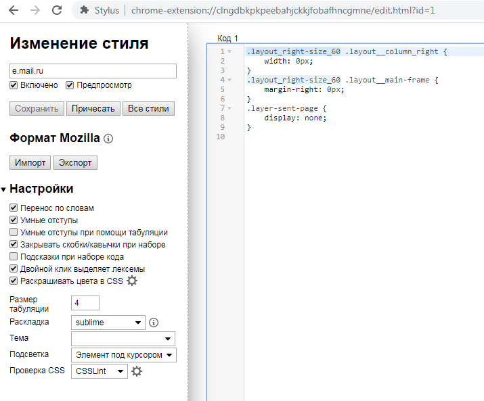The width and height of the screenshot is (484, 401).
Task: Open Все стили button
Action: [x=148, y=109]
